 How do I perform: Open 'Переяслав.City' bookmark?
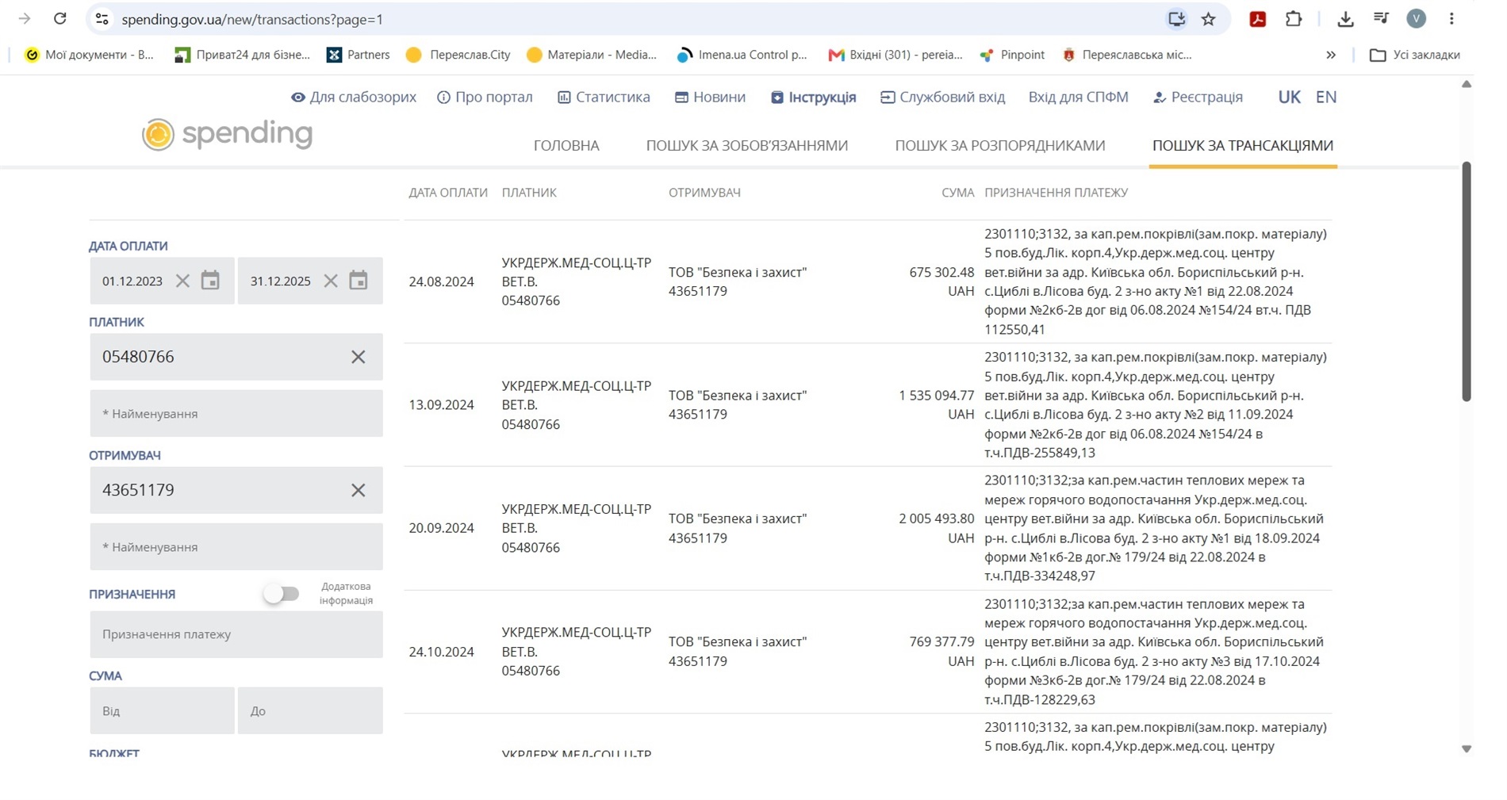pyautogui.click(x=458, y=55)
